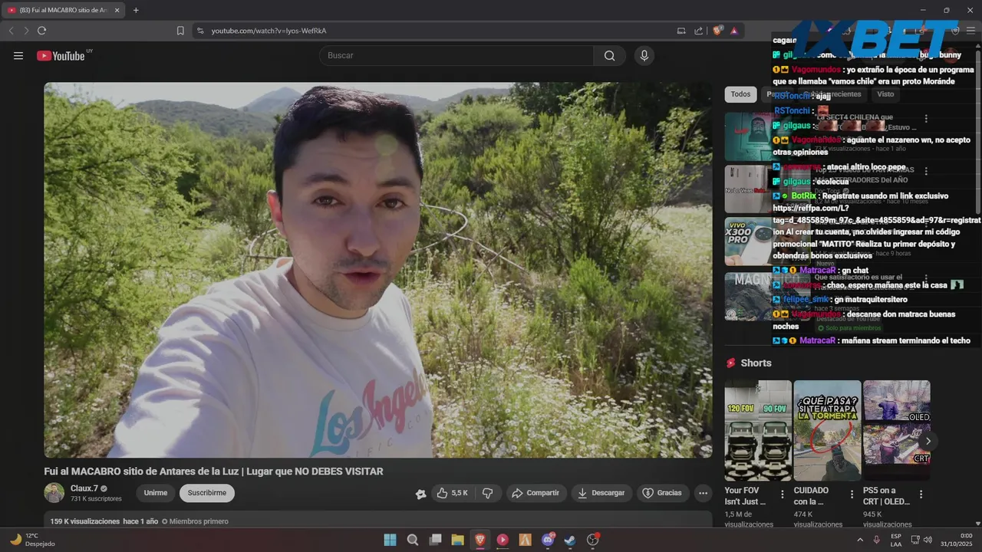
Task: Go back with browser back arrow
Action: tap(11, 31)
